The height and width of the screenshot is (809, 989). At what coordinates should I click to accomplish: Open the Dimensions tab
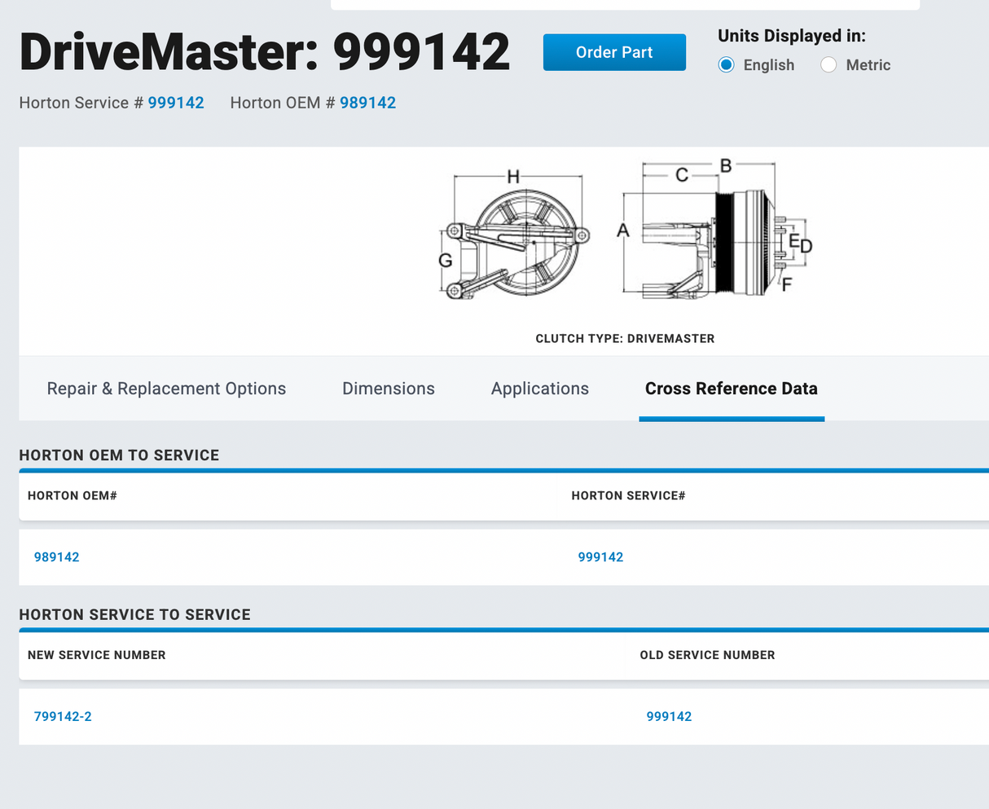point(389,389)
